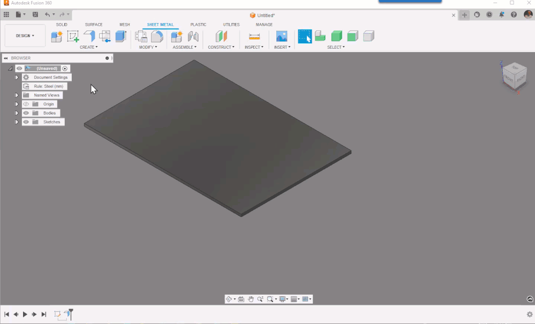Open the Utilities tab

click(231, 25)
